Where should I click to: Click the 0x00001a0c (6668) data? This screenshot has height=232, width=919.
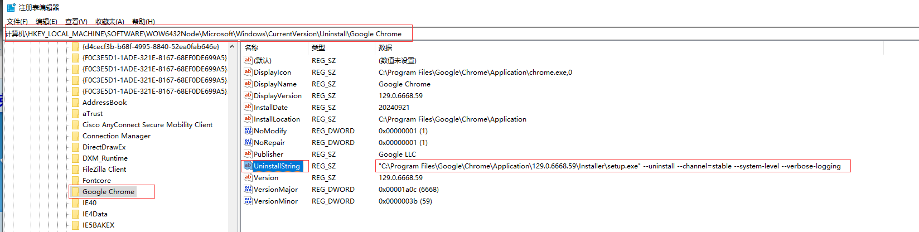coord(409,190)
